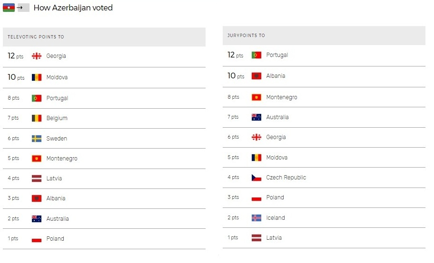Click the Poland flag in jury 3 pts row

click(256, 197)
